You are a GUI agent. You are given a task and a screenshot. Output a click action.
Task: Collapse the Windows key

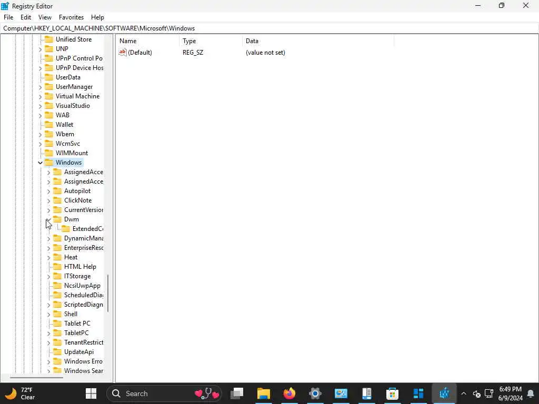click(40, 163)
